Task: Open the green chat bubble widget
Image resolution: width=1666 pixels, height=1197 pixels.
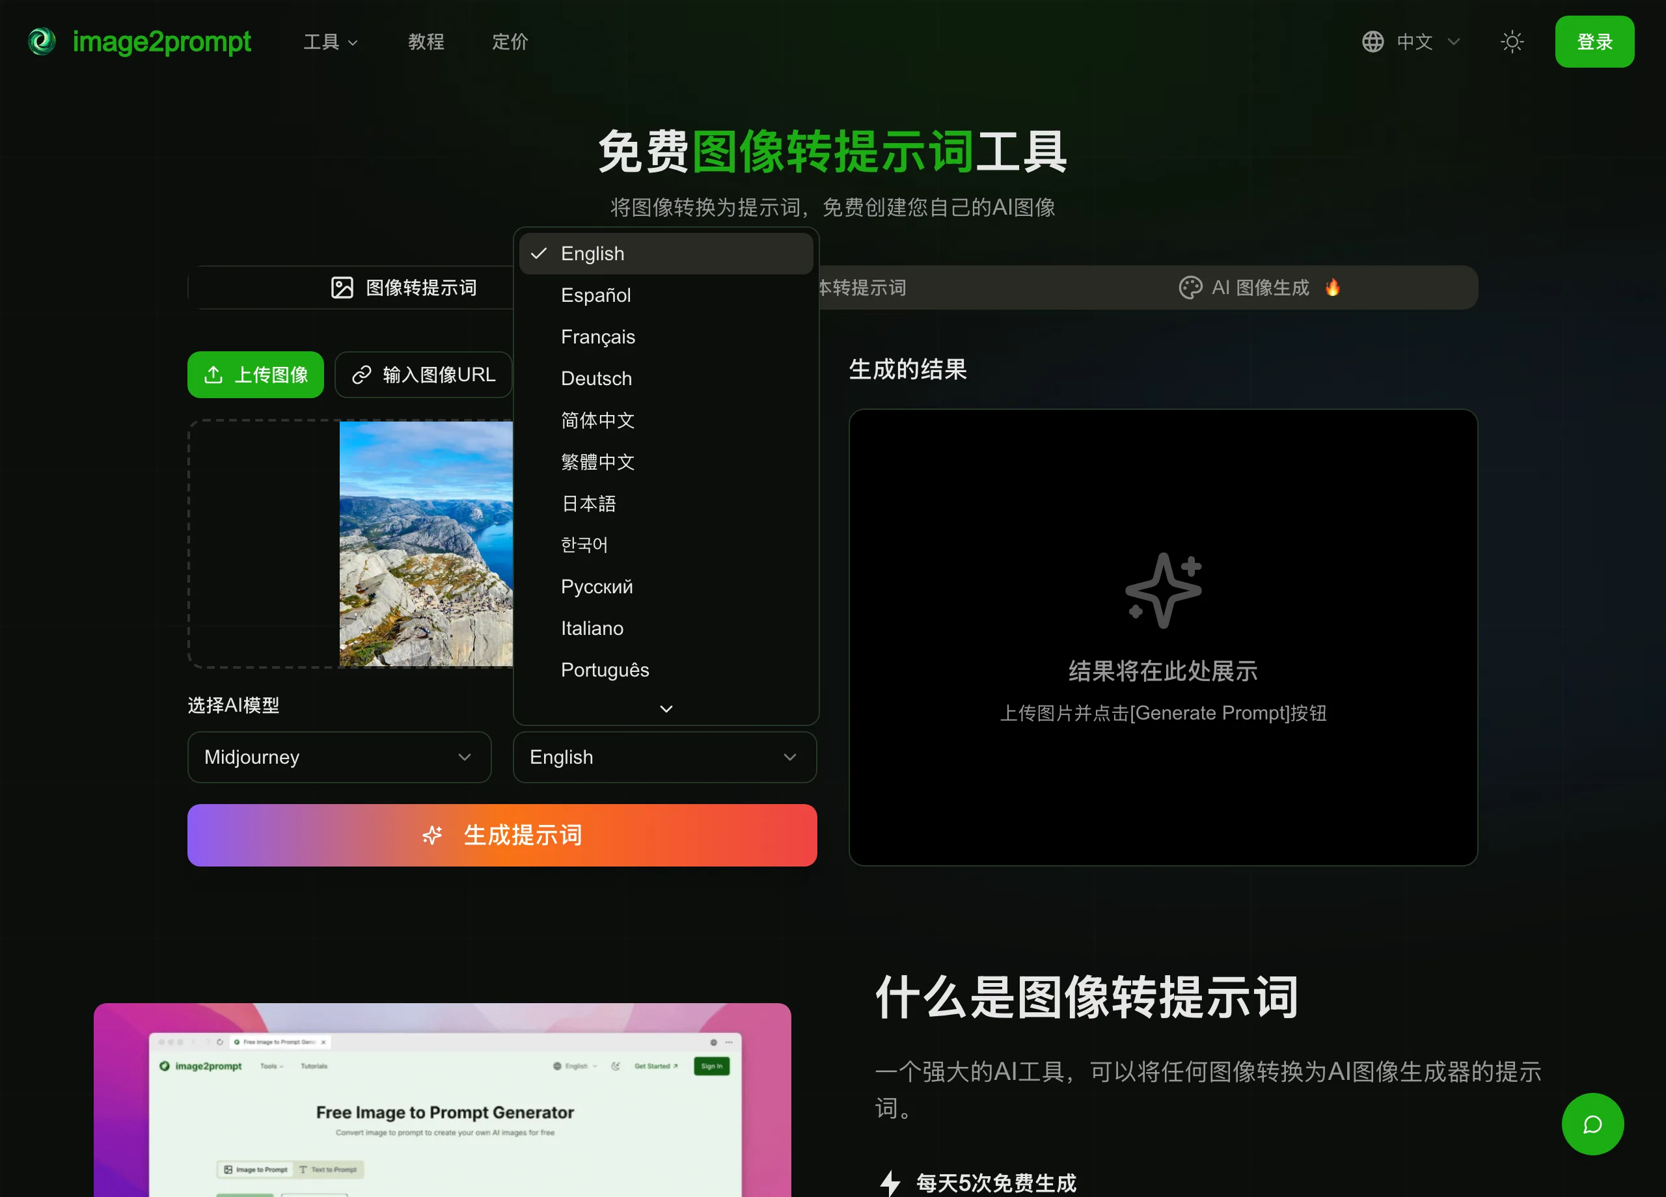Action: point(1592,1123)
